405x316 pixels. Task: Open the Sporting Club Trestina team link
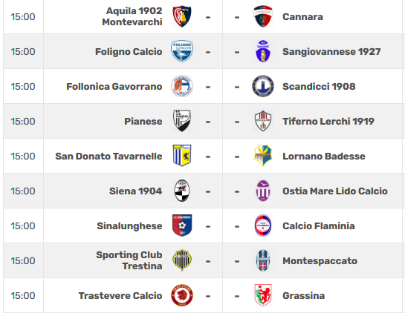(x=129, y=260)
